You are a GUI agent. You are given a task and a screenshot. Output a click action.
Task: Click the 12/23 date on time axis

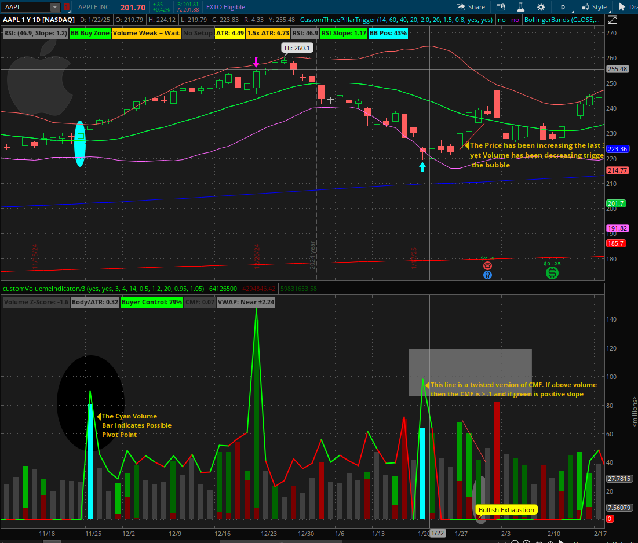[x=268, y=534]
